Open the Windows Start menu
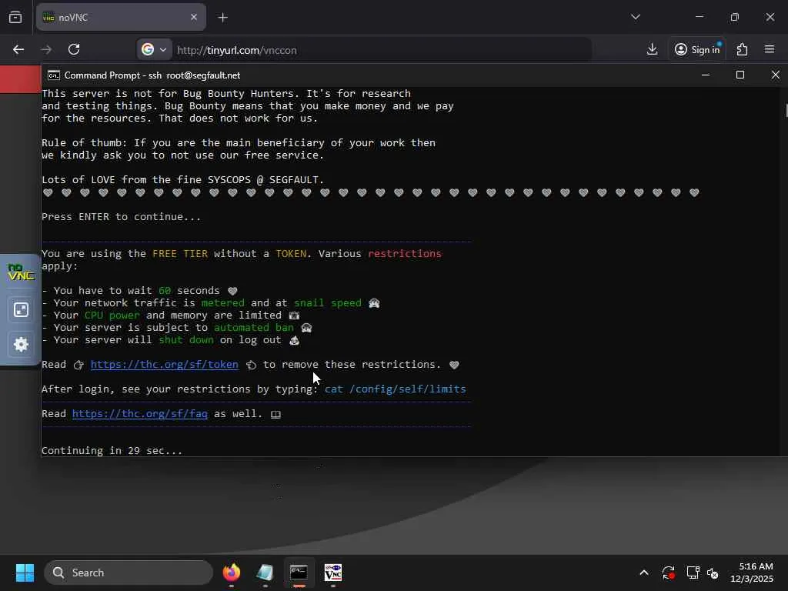Image resolution: width=788 pixels, height=591 pixels. click(x=25, y=573)
